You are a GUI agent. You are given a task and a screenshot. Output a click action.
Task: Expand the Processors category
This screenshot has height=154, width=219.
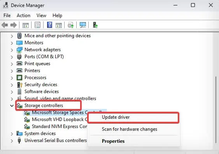point(12,78)
